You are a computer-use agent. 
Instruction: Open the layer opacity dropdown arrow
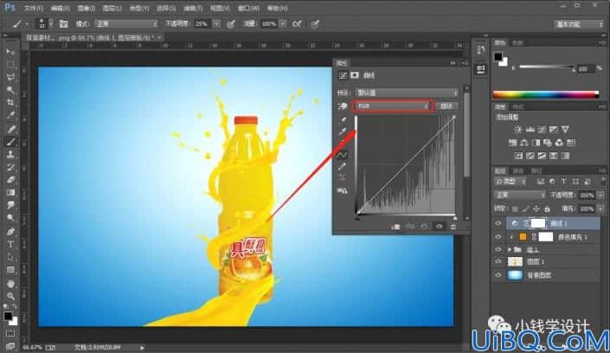coord(601,195)
